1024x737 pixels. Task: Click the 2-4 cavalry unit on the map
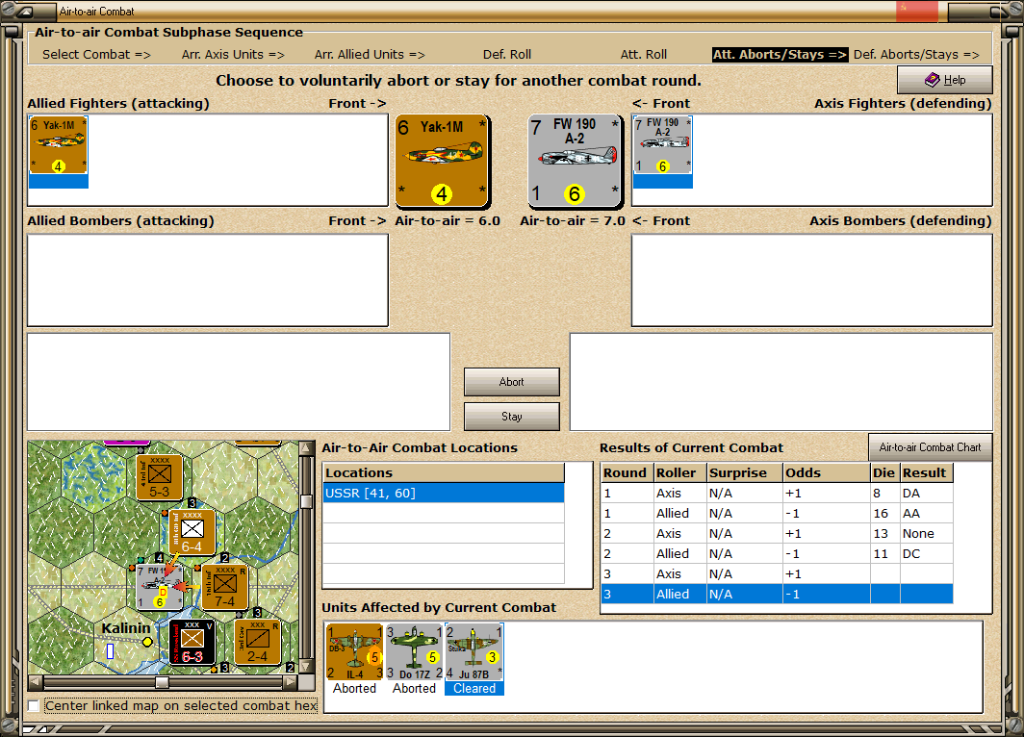click(257, 642)
